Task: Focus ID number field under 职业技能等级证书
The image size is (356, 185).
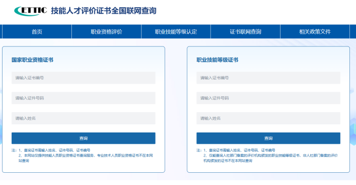Action: click(x=268, y=98)
